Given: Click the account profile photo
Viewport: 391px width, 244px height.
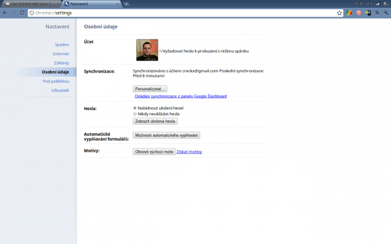Looking at the screenshot, I should coord(147,50).
